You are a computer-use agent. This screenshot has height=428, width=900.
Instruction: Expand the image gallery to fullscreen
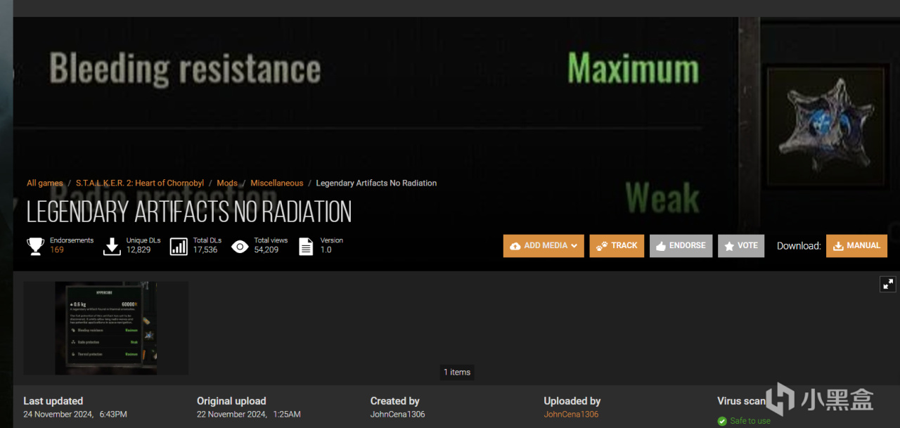(x=888, y=284)
